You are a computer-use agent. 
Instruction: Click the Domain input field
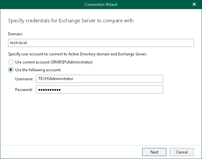[x=101, y=43]
